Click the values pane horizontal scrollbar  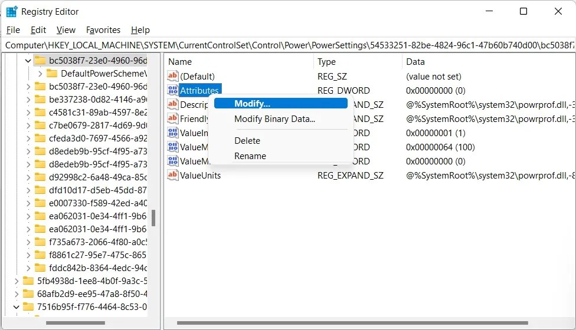click(352, 323)
